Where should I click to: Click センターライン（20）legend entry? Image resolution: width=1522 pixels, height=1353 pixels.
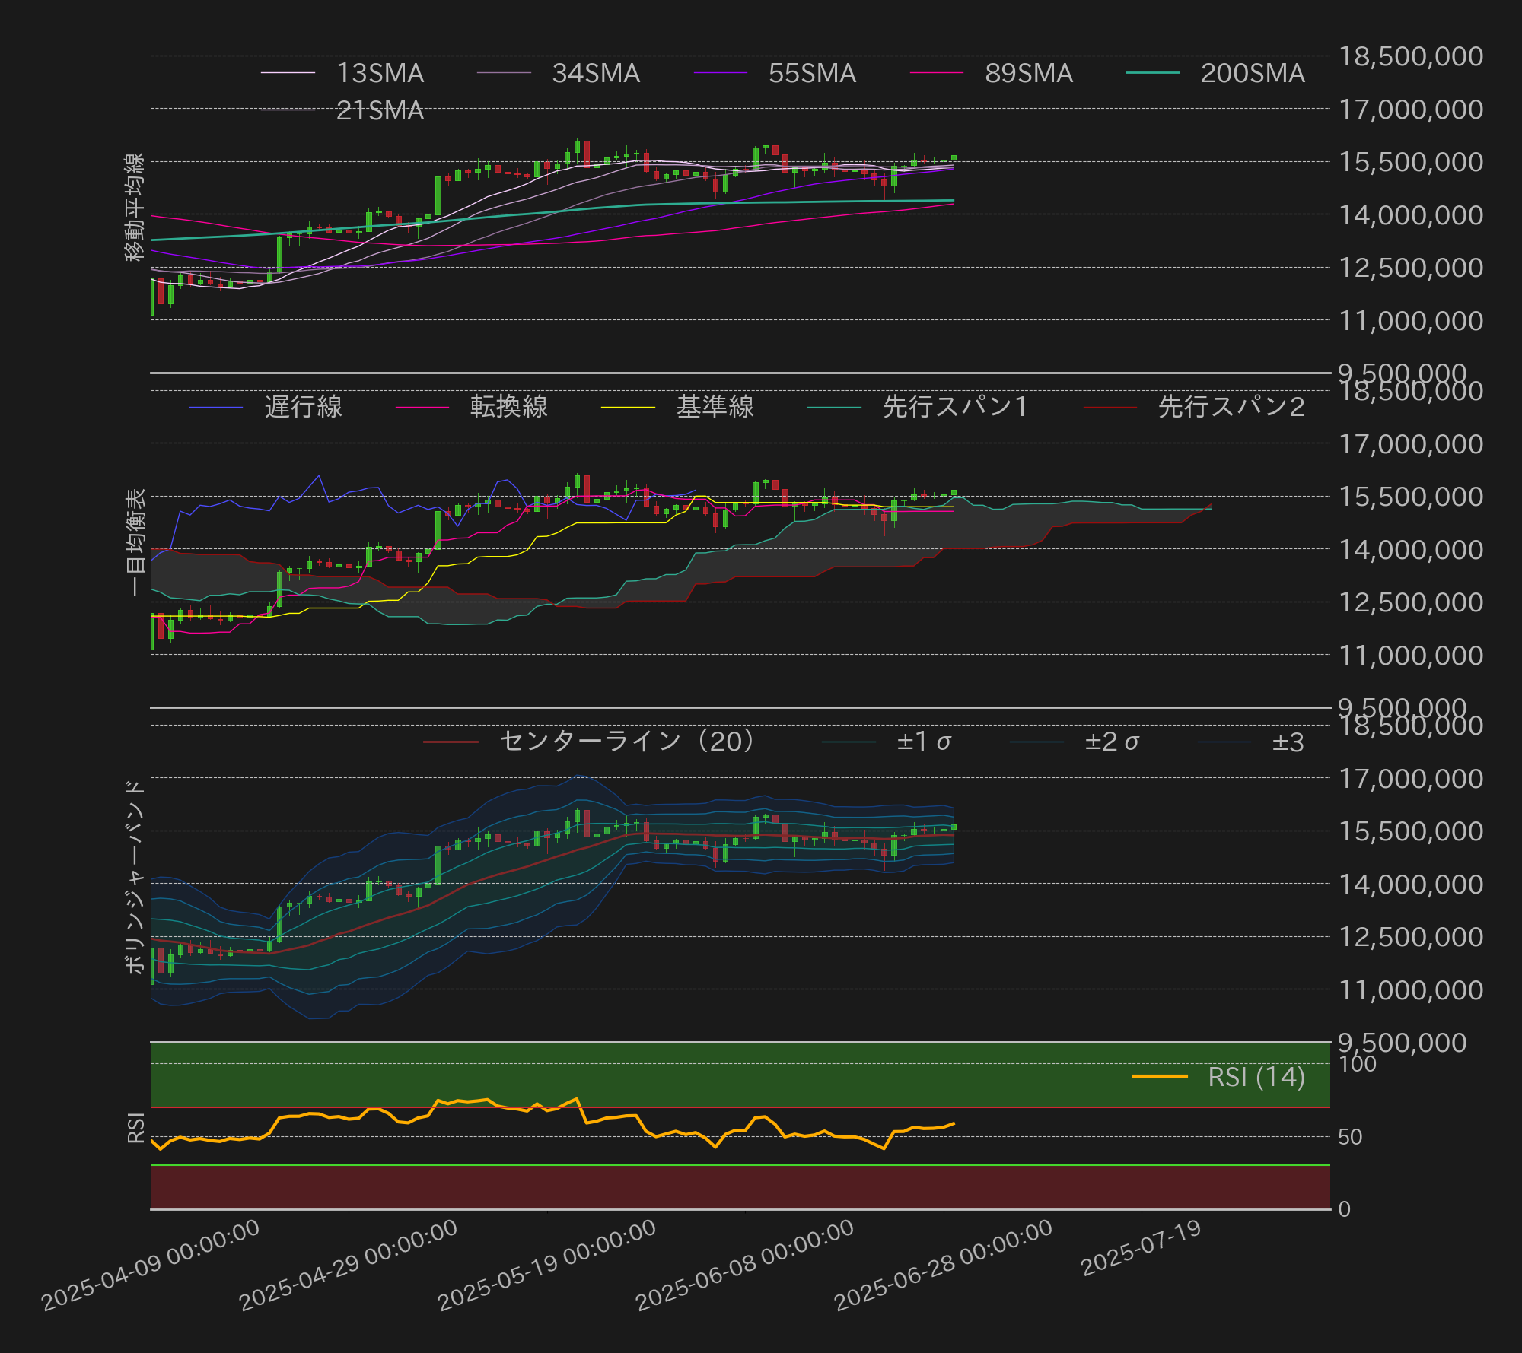(x=626, y=742)
